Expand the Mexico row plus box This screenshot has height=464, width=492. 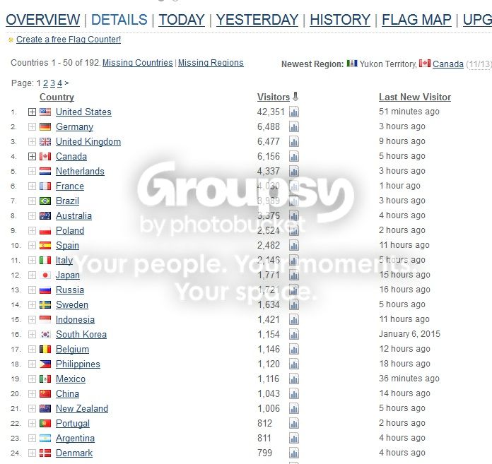pos(32,379)
